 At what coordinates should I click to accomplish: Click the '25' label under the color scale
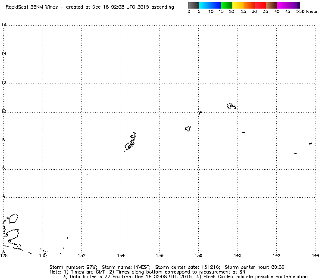244,12
